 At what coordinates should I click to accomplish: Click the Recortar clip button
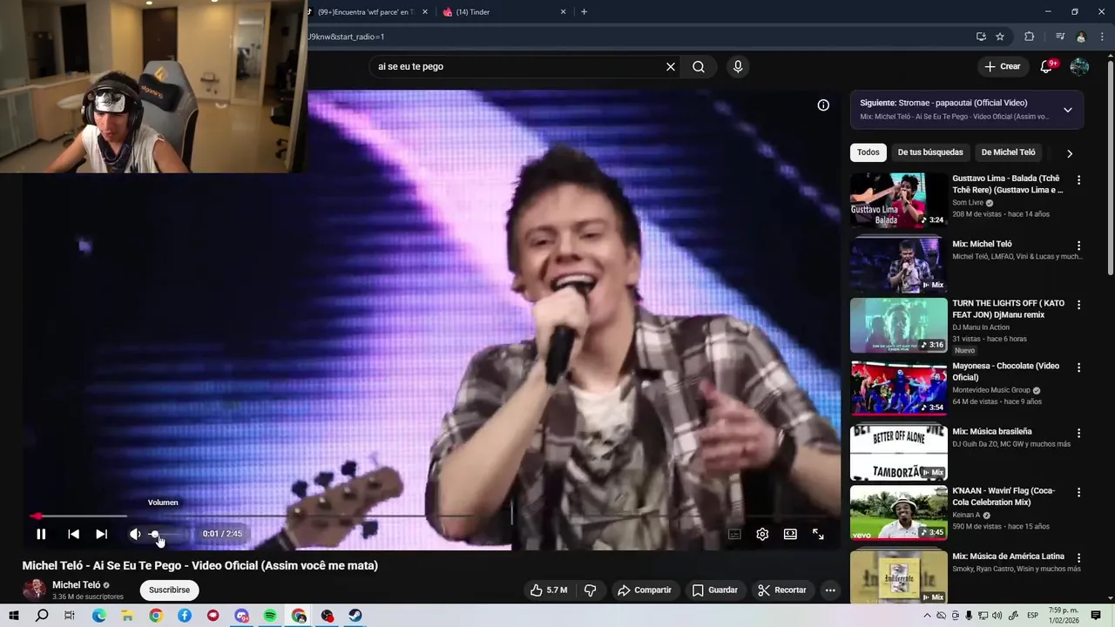[781, 590]
